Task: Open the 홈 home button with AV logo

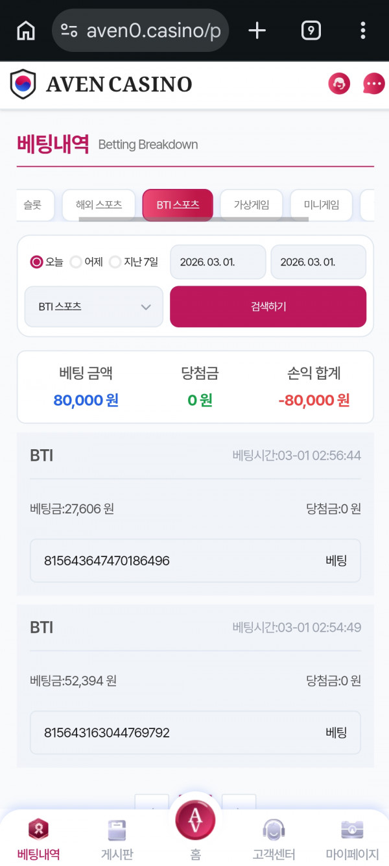Action: pos(194,820)
